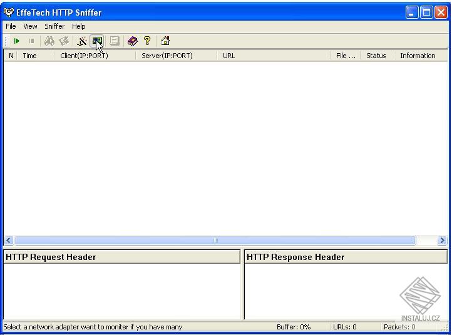This screenshot has width=452, height=335.
Task: Start sniffing with the green play icon
Action: coord(17,41)
